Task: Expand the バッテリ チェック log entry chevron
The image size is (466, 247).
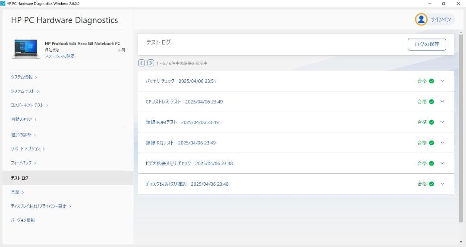Action: pos(442,81)
